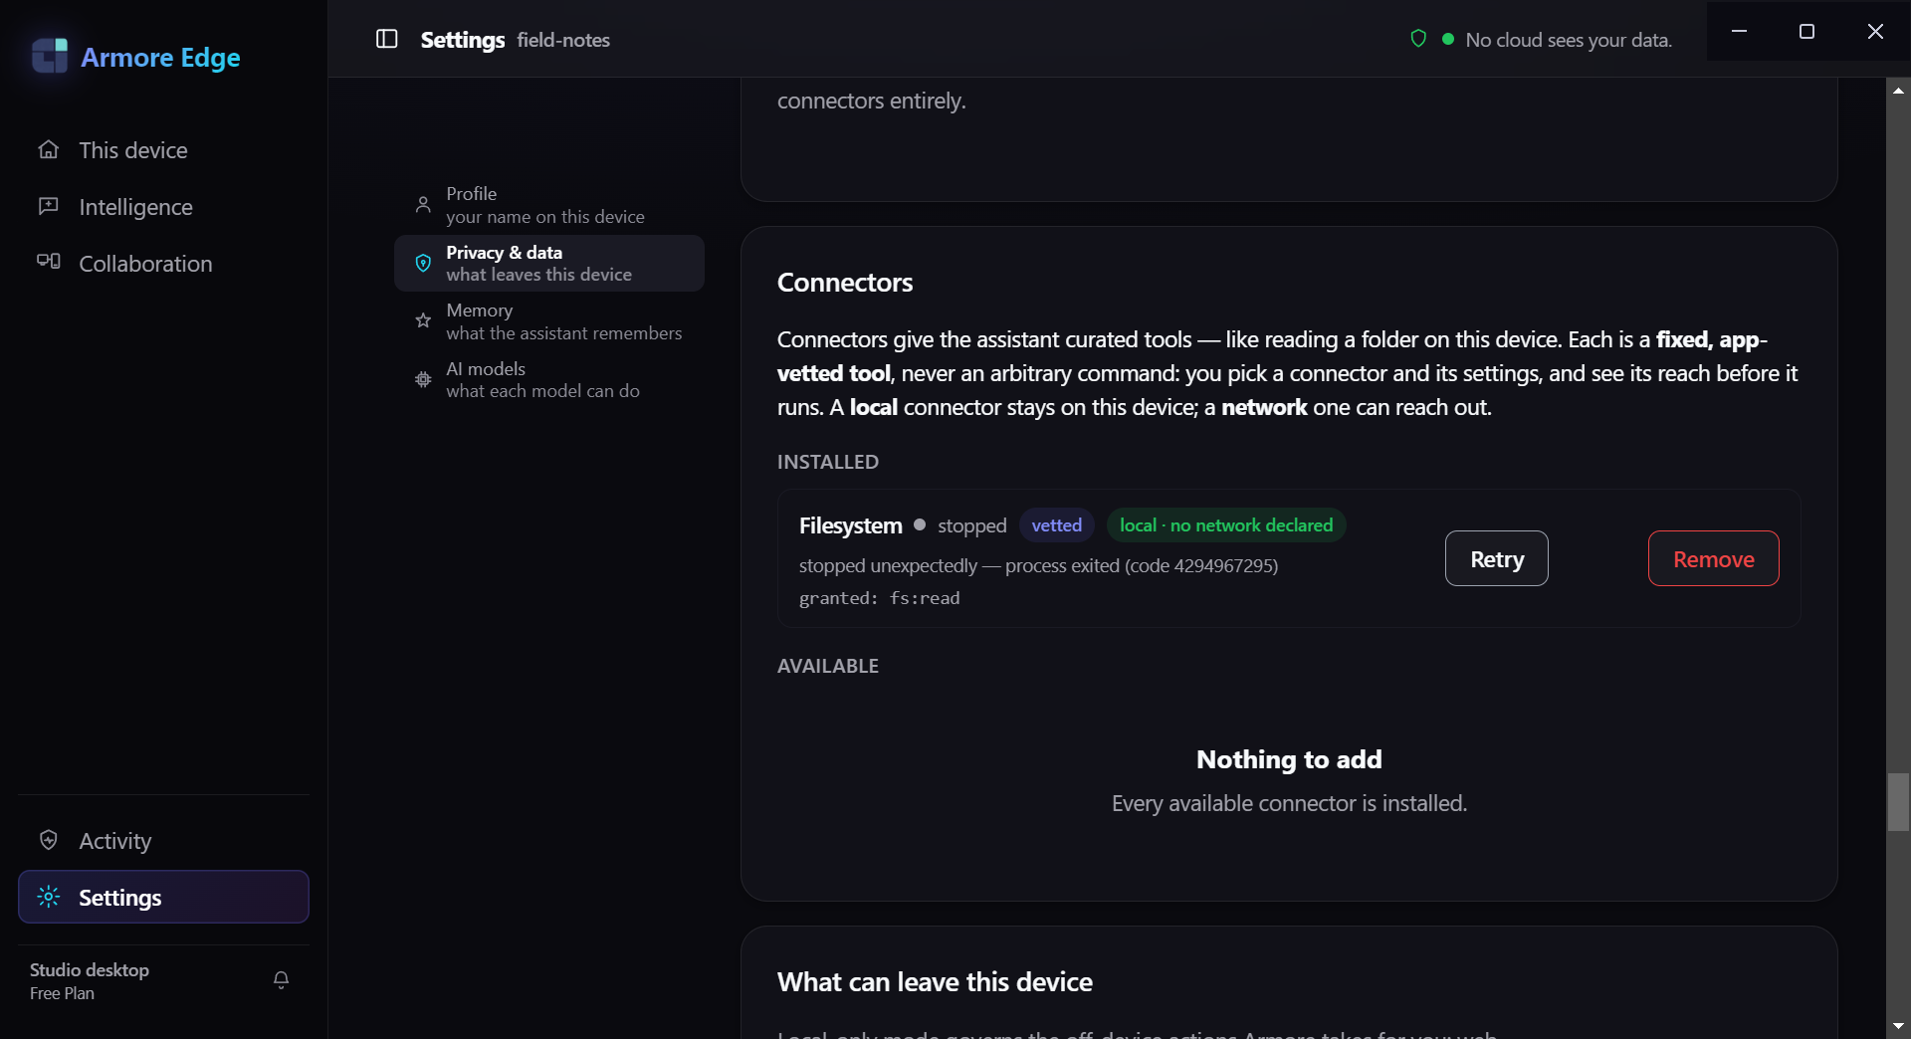1911x1039 pixels.
Task: Click the scrollbar up arrow
Action: pos(1899,91)
